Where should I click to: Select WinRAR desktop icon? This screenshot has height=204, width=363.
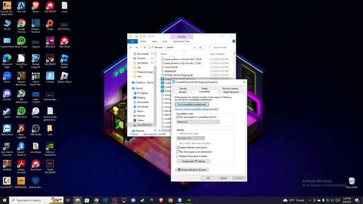pos(7,165)
